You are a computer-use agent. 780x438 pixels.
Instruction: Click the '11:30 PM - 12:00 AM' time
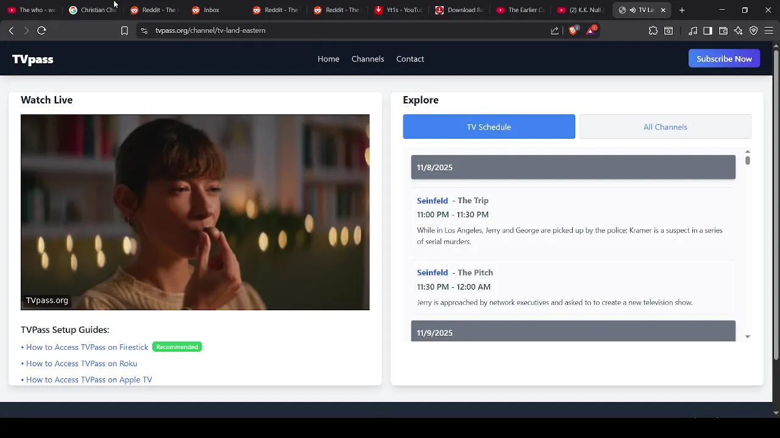pyautogui.click(x=453, y=287)
